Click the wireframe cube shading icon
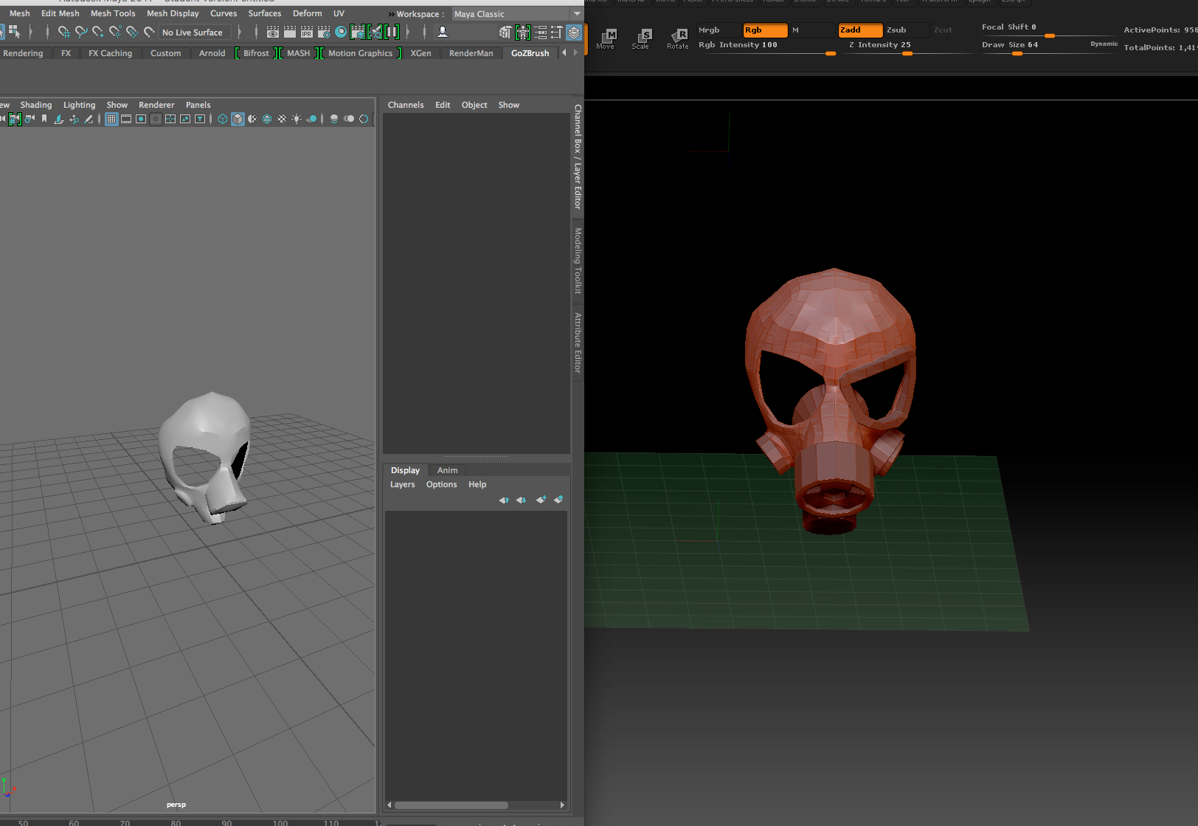Screen dimensions: 1198x826 pos(222,119)
